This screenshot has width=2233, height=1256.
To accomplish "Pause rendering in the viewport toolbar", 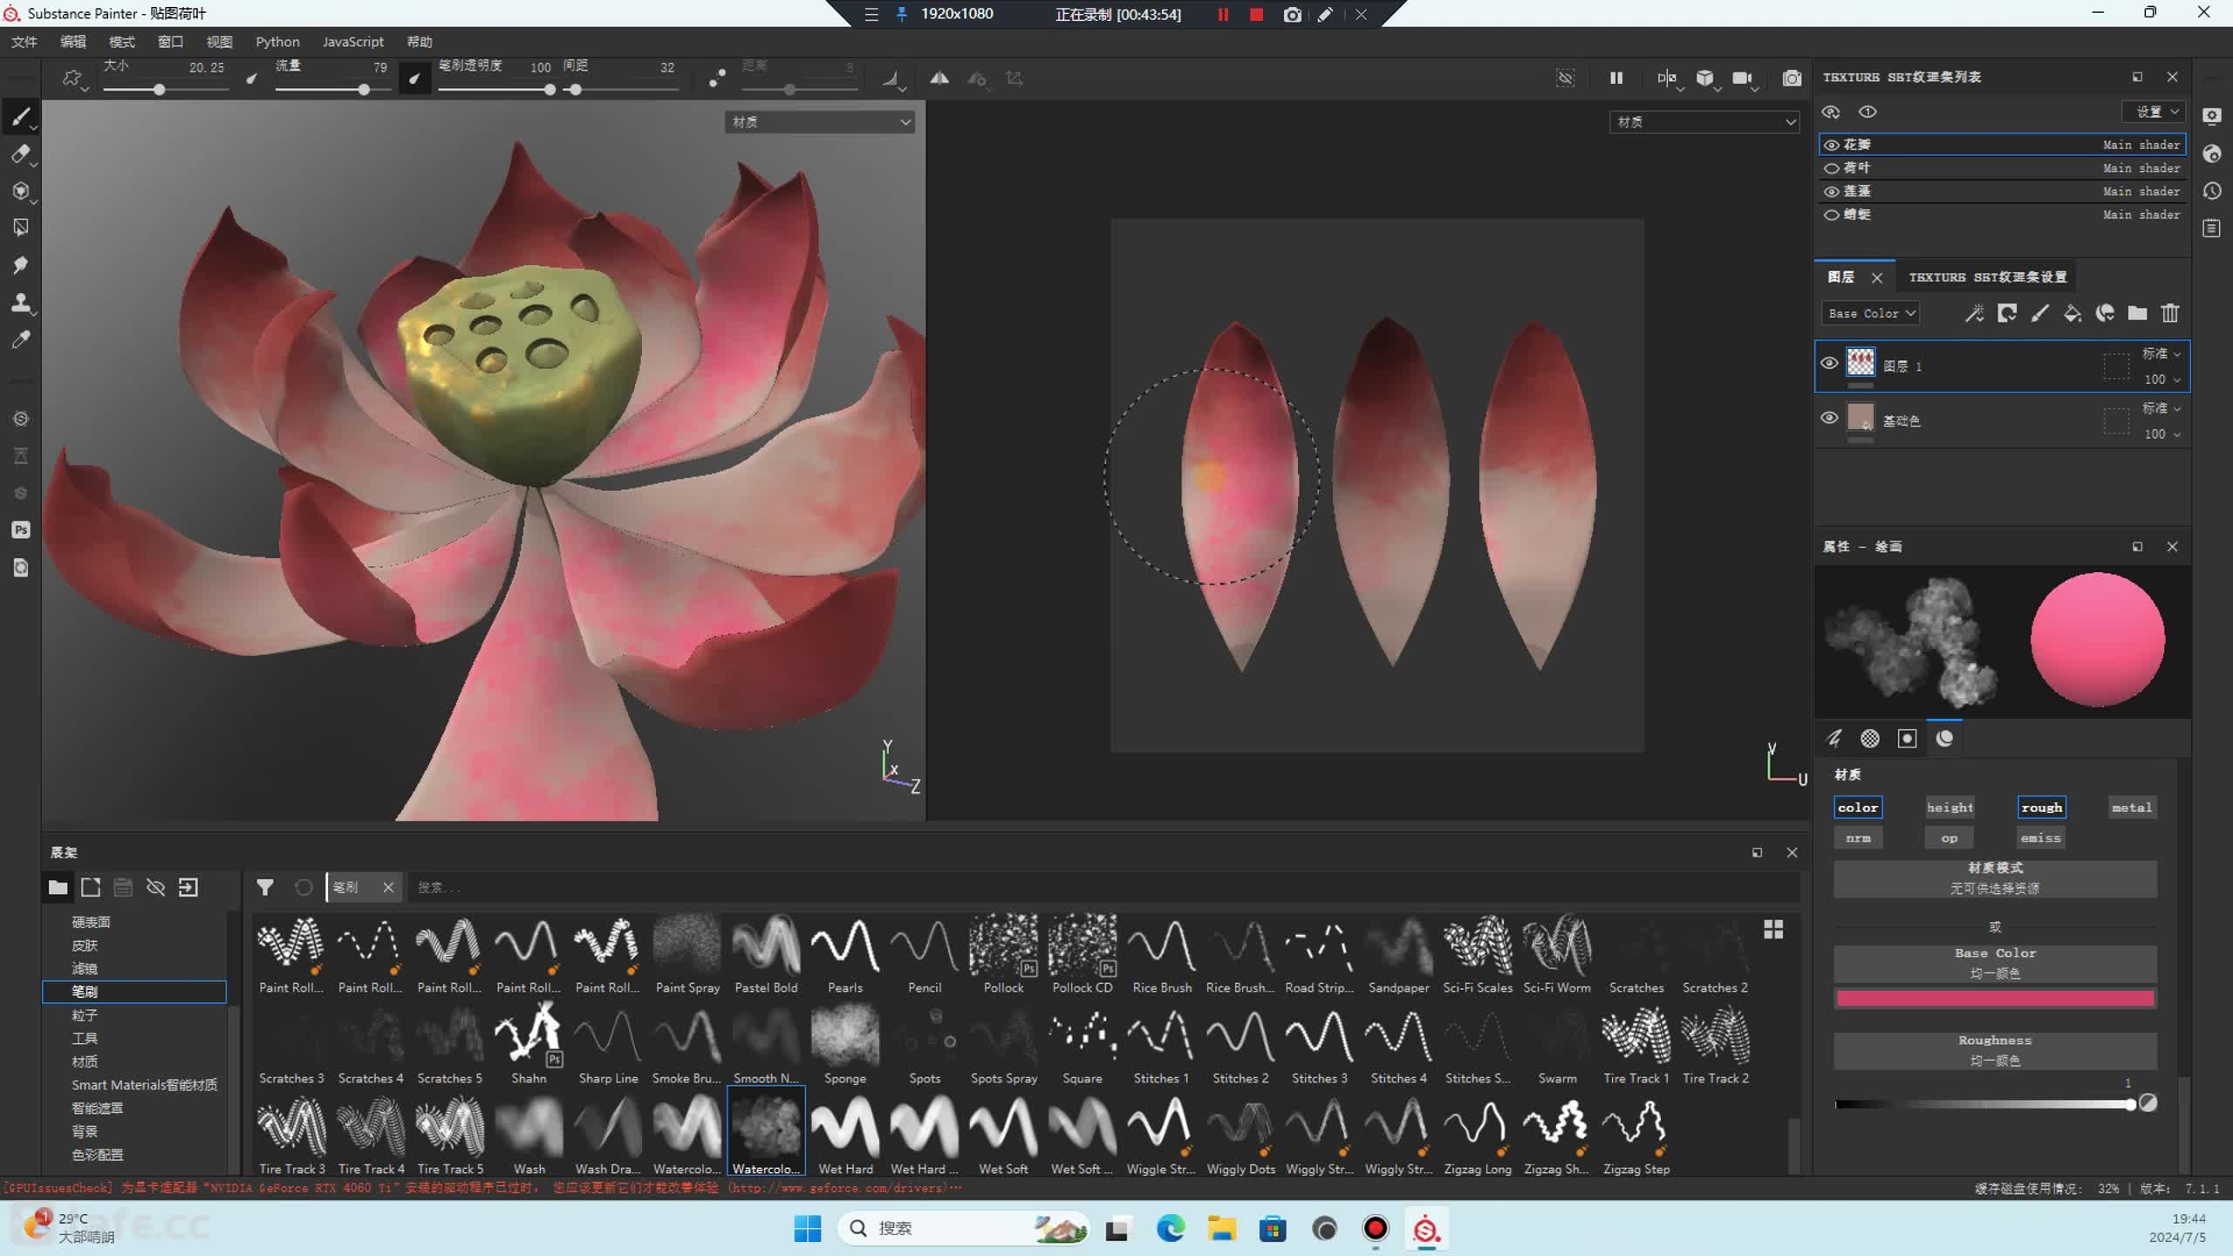I will [1616, 78].
